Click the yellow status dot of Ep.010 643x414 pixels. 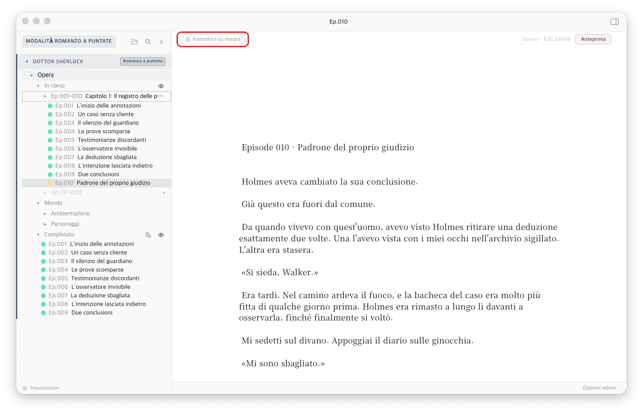click(50, 183)
